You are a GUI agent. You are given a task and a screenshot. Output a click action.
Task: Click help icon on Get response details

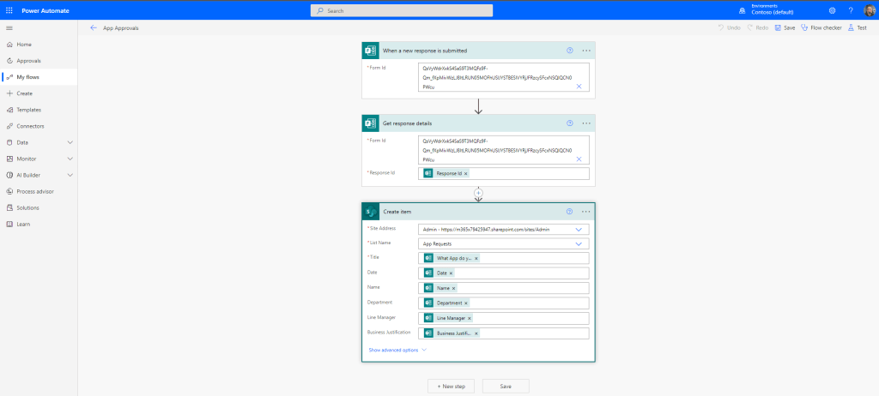click(x=569, y=123)
